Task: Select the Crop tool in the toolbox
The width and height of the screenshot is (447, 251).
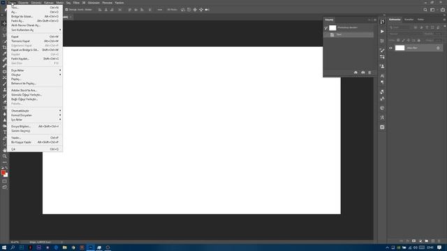Action: click(x=4, y=47)
